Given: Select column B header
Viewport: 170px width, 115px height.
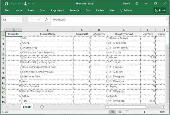Looking at the screenshot, I should tap(48, 30).
